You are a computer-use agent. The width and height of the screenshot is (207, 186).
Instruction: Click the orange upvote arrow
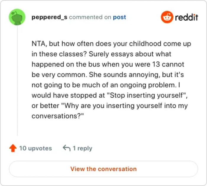(x=13, y=148)
